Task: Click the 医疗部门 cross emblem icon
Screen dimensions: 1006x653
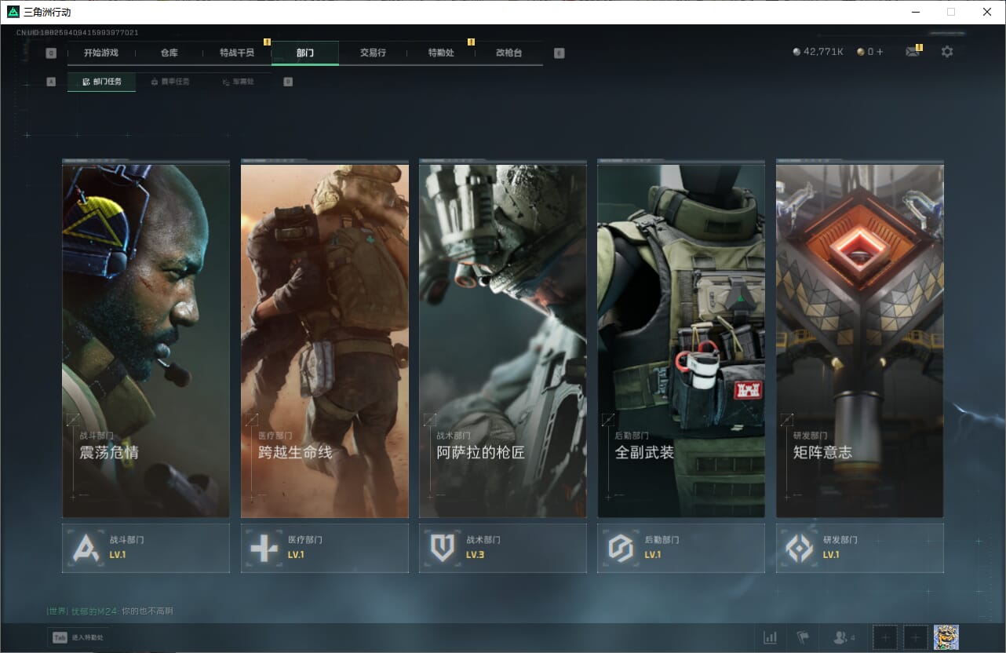Action: click(x=264, y=548)
